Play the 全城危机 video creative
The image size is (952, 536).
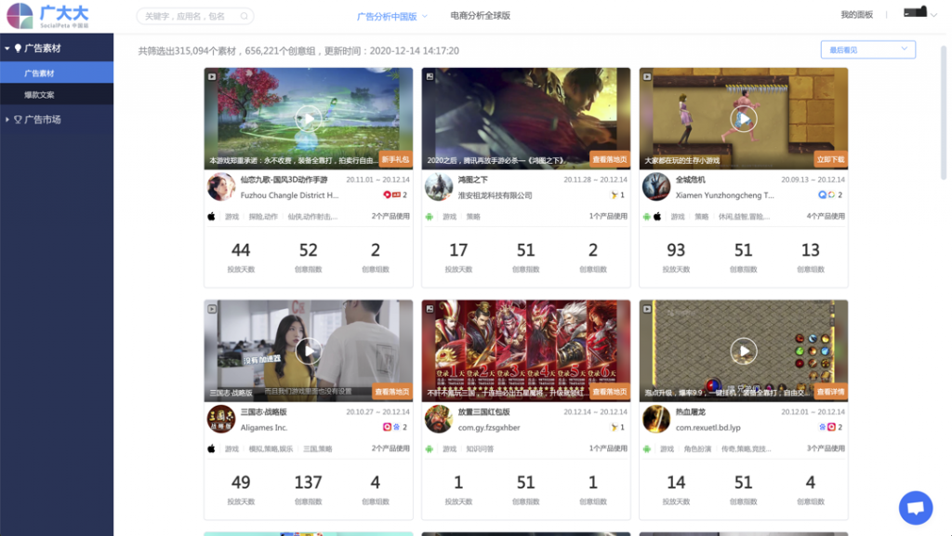743,119
